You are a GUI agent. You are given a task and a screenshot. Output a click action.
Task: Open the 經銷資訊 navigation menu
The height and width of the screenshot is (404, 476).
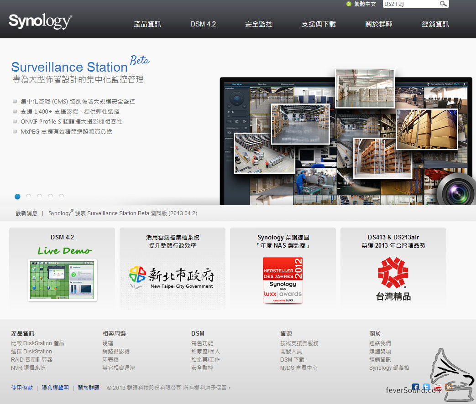coord(435,24)
